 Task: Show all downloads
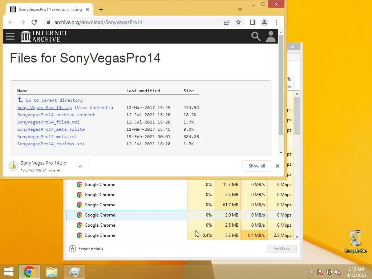[256, 166]
